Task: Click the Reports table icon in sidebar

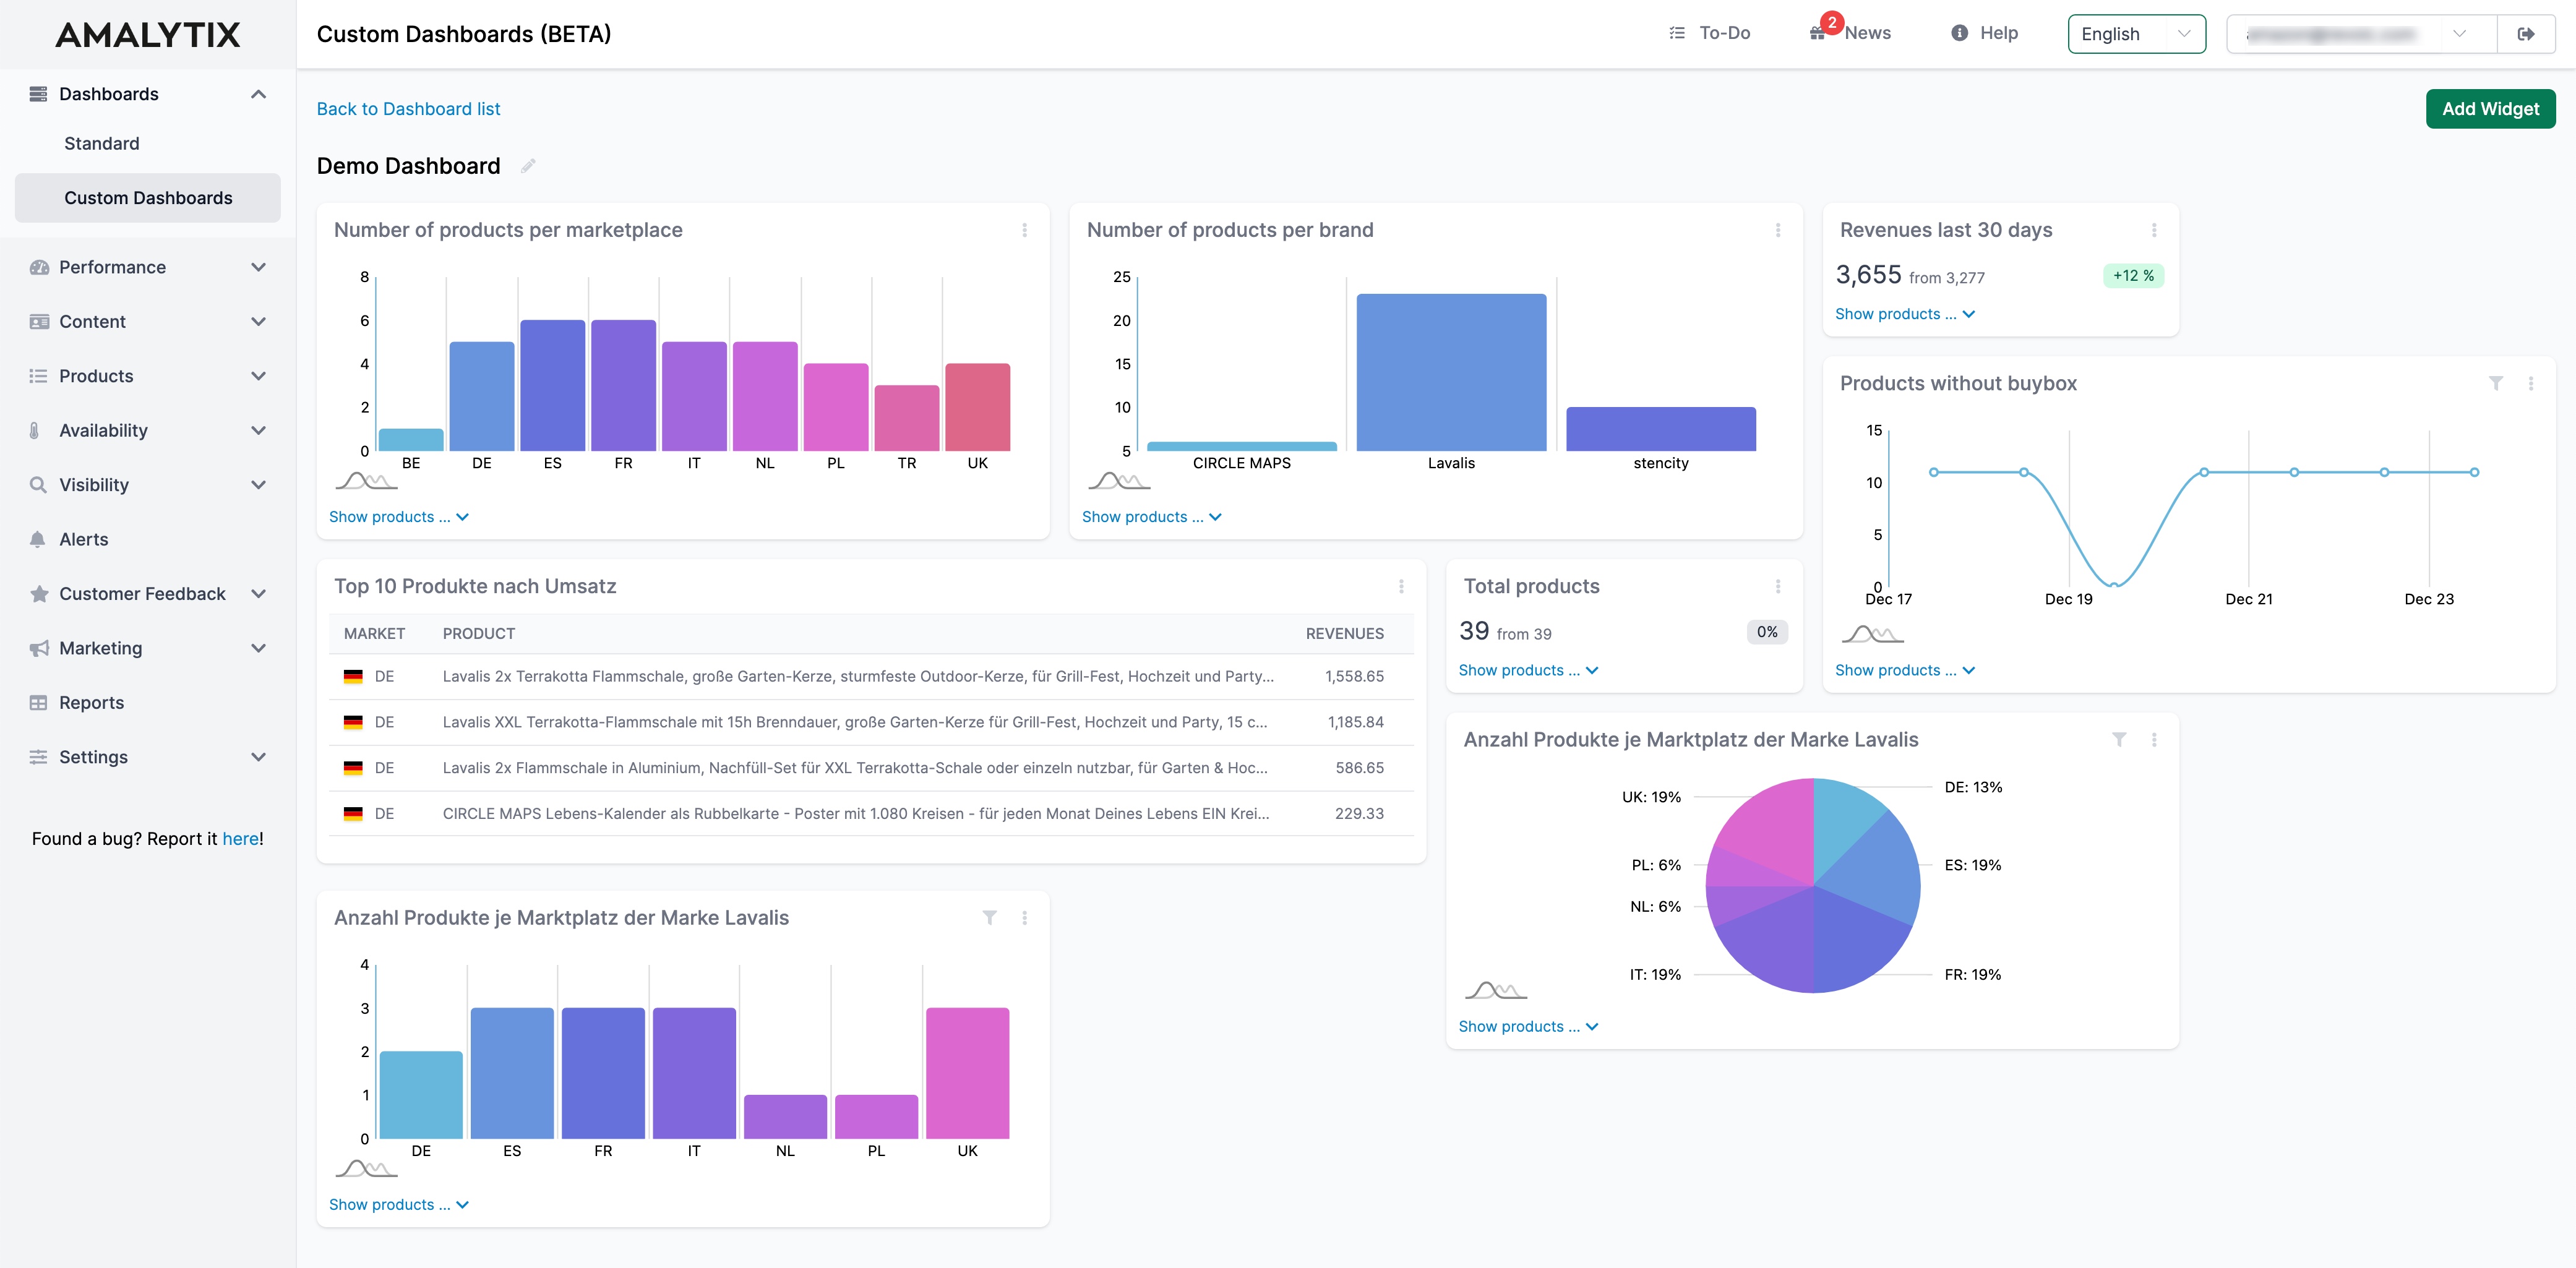Action: [x=38, y=702]
